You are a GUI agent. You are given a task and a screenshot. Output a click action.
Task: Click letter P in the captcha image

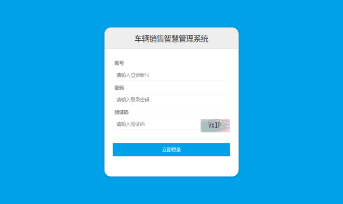[x=219, y=125]
